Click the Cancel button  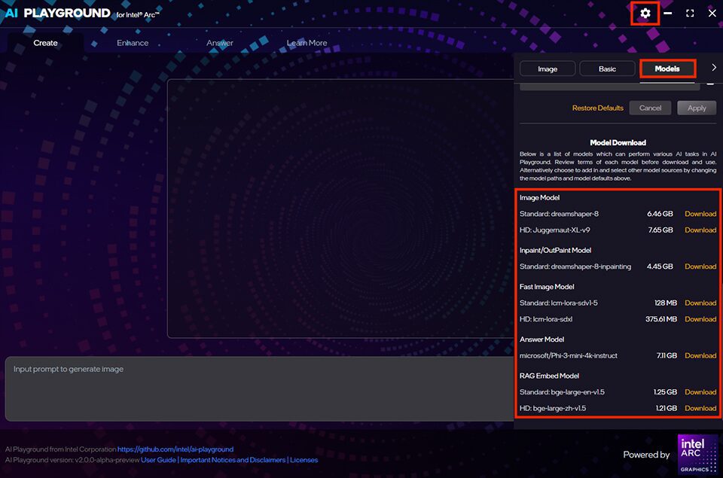pyautogui.click(x=650, y=108)
